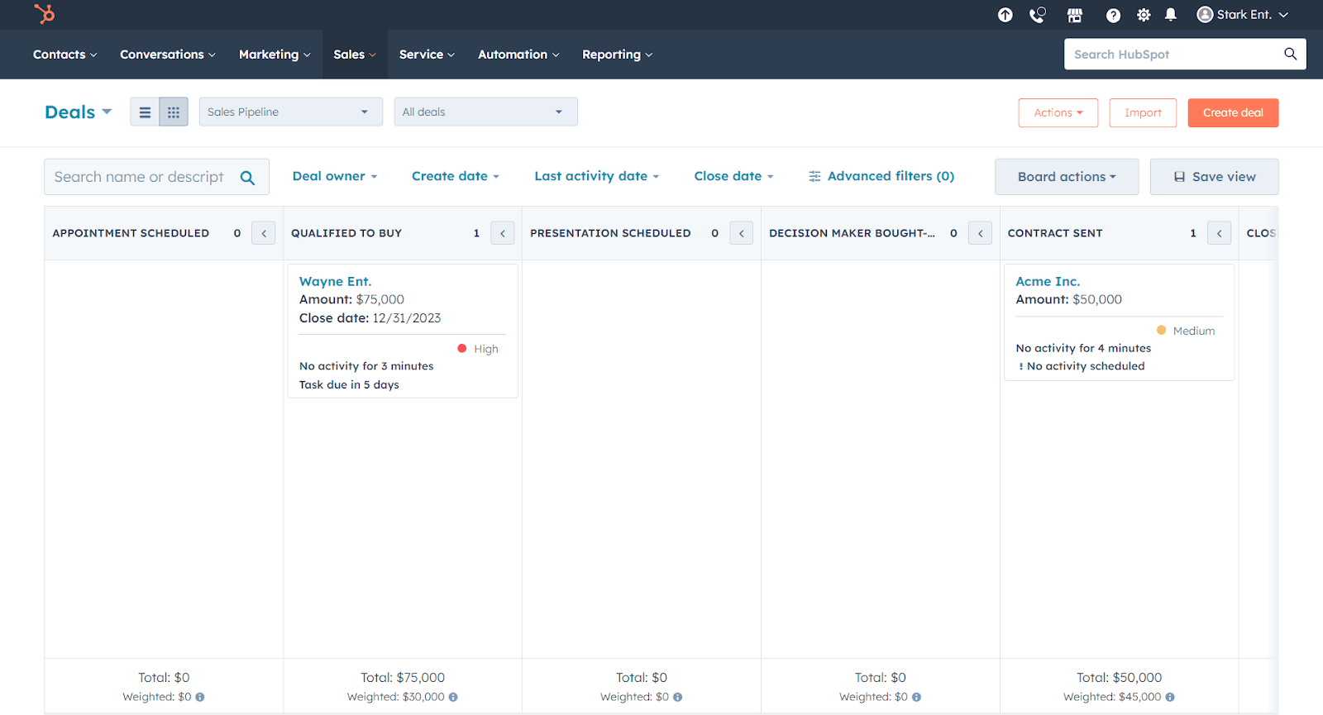Open the upgrade arrow icon

1005,15
